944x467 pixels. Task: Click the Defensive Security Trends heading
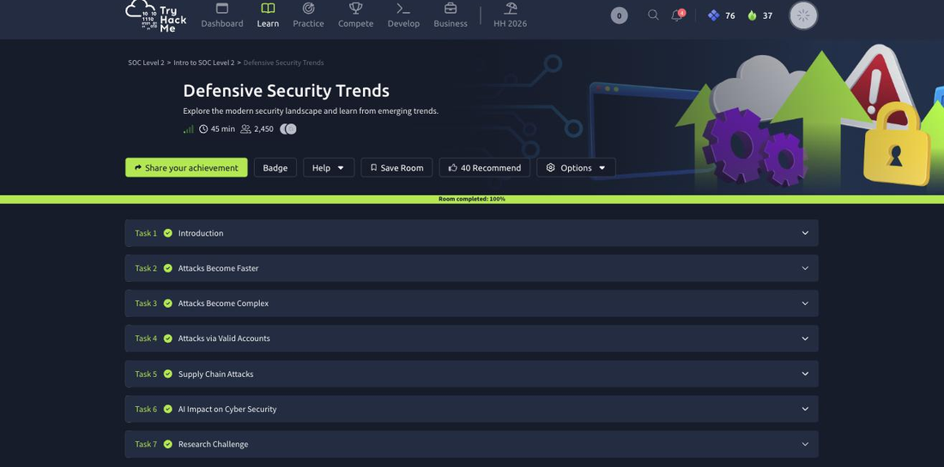click(x=286, y=91)
